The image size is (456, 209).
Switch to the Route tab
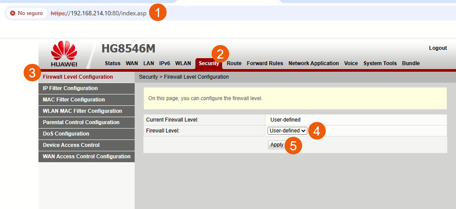tap(234, 63)
